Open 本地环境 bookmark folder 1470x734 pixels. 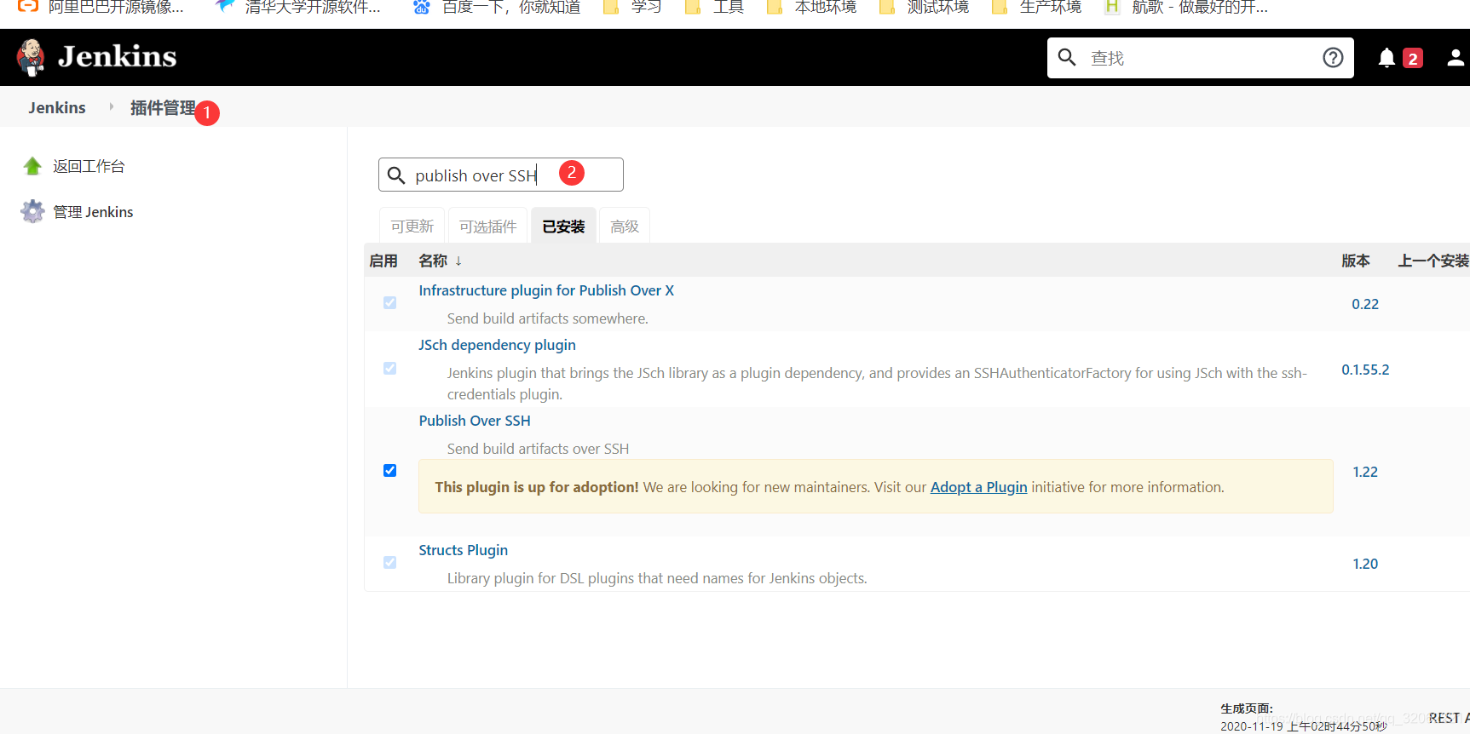(811, 8)
